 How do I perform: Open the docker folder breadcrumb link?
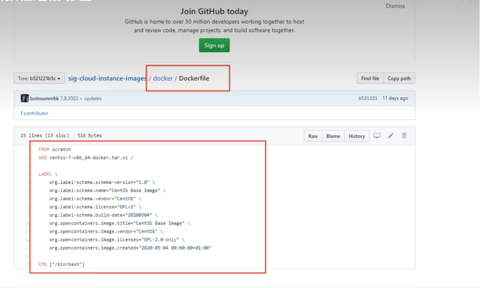163,79
